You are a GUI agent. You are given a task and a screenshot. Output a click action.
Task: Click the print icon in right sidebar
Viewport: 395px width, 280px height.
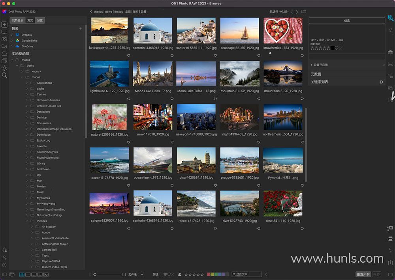391,239
